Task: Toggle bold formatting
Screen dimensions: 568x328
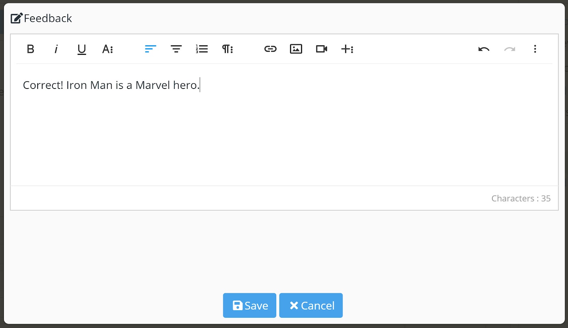Action: (31, 49)
